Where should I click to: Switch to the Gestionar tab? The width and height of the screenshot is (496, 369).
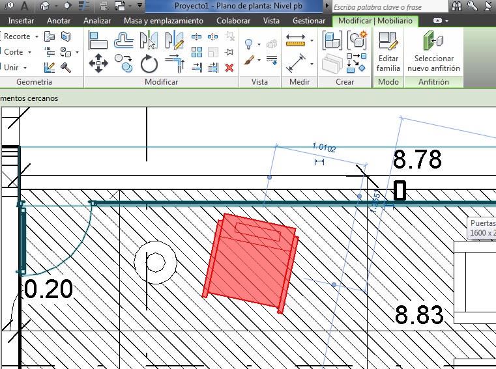point(308,21)
